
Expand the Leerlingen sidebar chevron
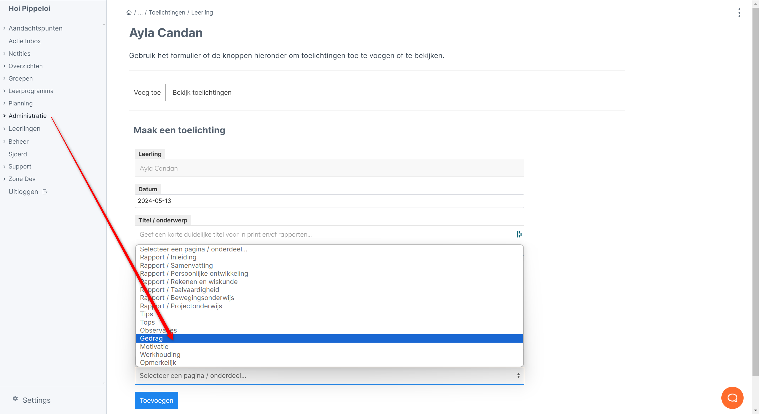[4, 129]
